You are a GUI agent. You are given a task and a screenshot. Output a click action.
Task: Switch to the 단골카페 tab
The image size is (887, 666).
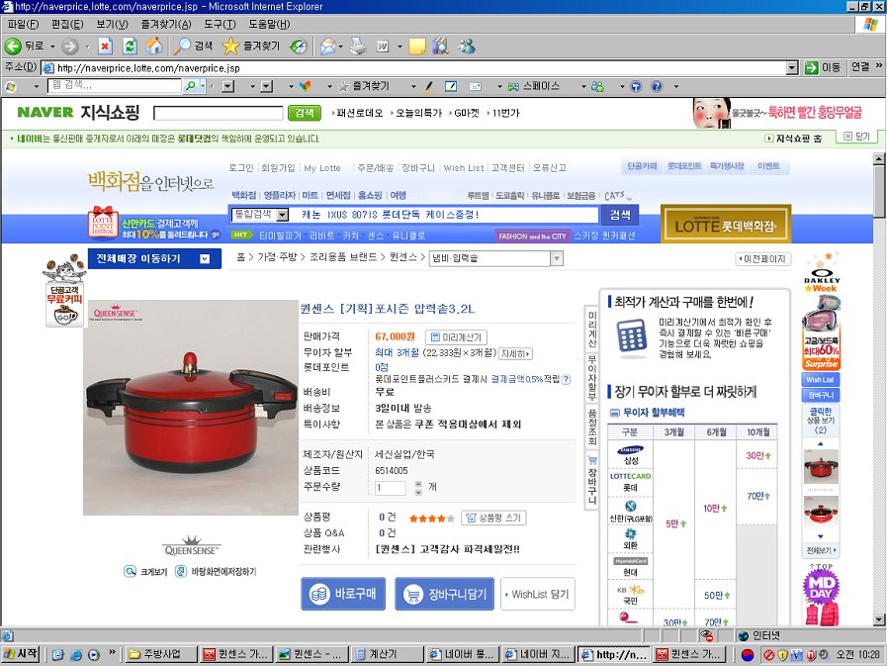pos(642,166)
